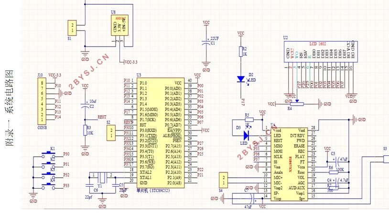Select the P30 net label

66,154
